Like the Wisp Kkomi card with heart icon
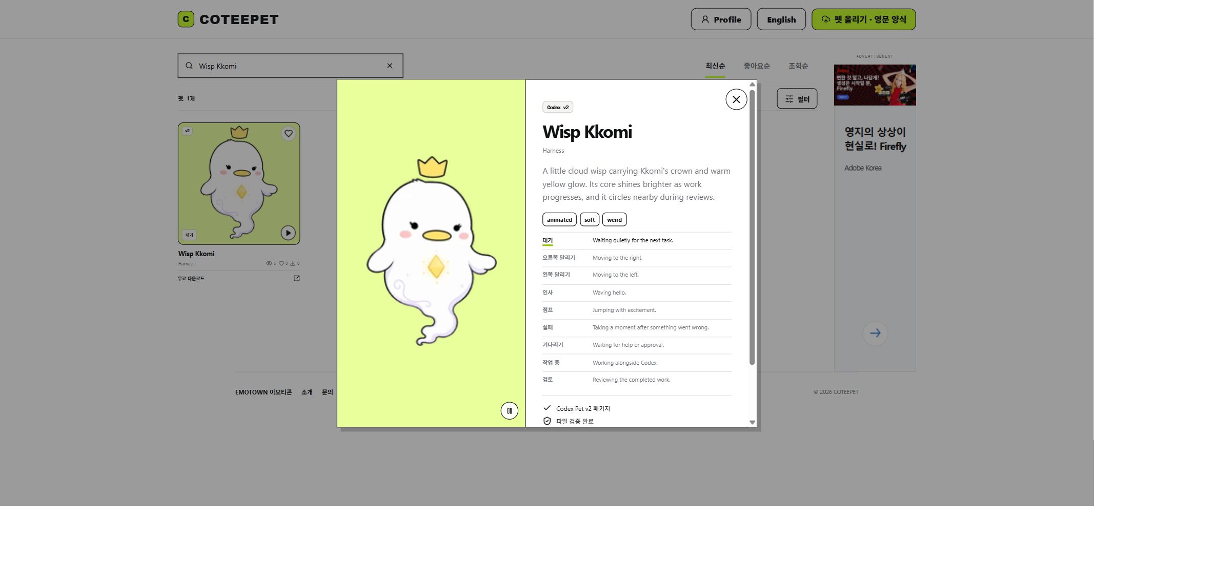Viewport: 1215px width, 562px height. tap(289, 133)
